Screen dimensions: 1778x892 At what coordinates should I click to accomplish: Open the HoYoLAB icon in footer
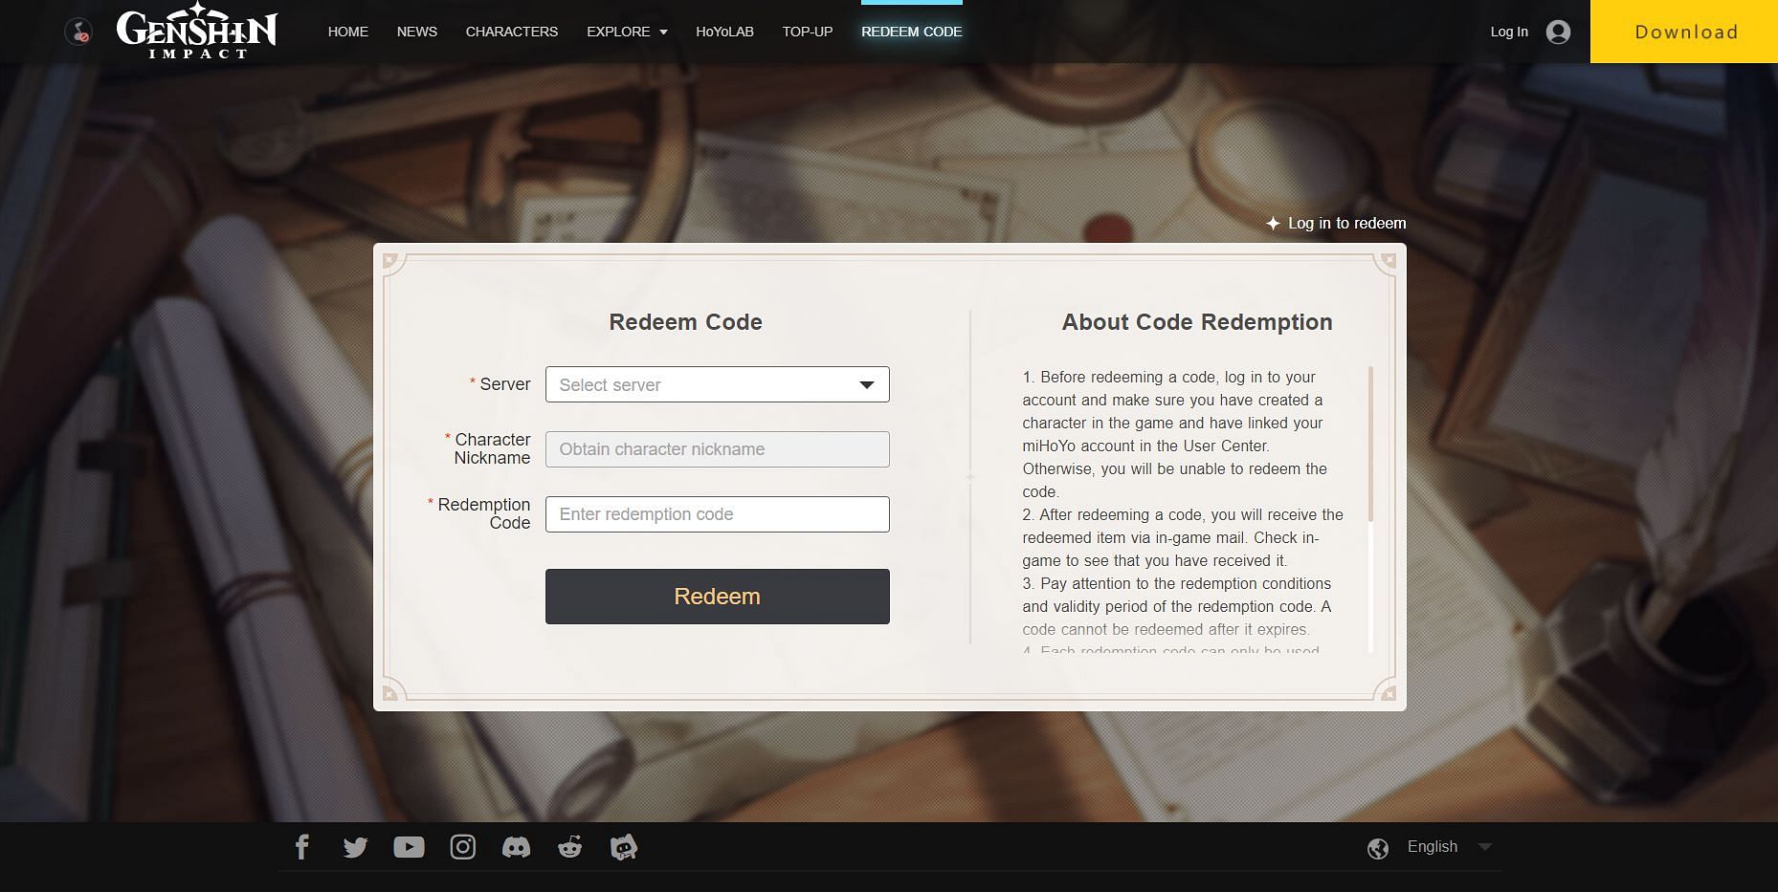pyautogui.click(x=623, y=847)
